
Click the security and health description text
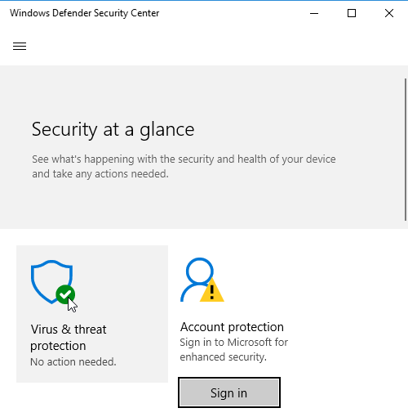[x=184, y=166]
